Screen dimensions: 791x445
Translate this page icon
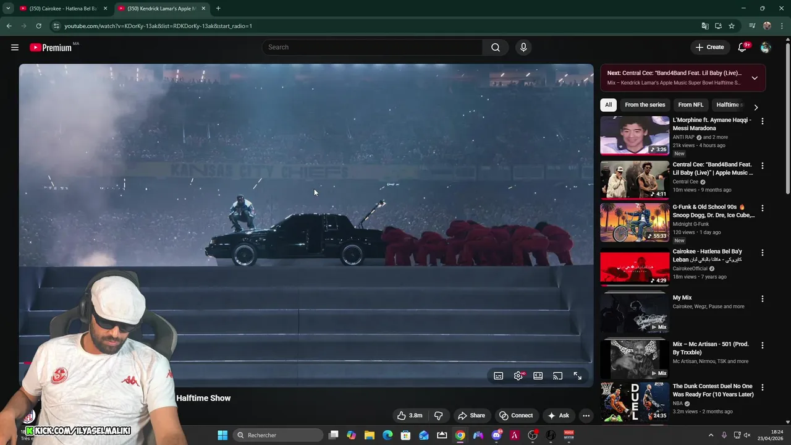point(705,26)
